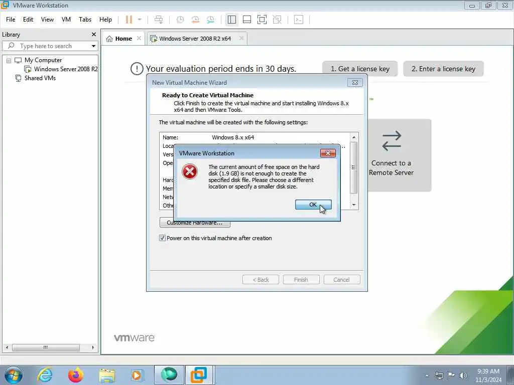
Task: Close the Library panel
Action: point(94,35)
